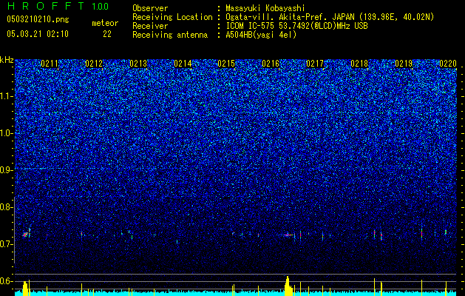Viewport: 465px width, 296px height.
Task: Click the 0217 time marker
Action: tap(315, 64)
